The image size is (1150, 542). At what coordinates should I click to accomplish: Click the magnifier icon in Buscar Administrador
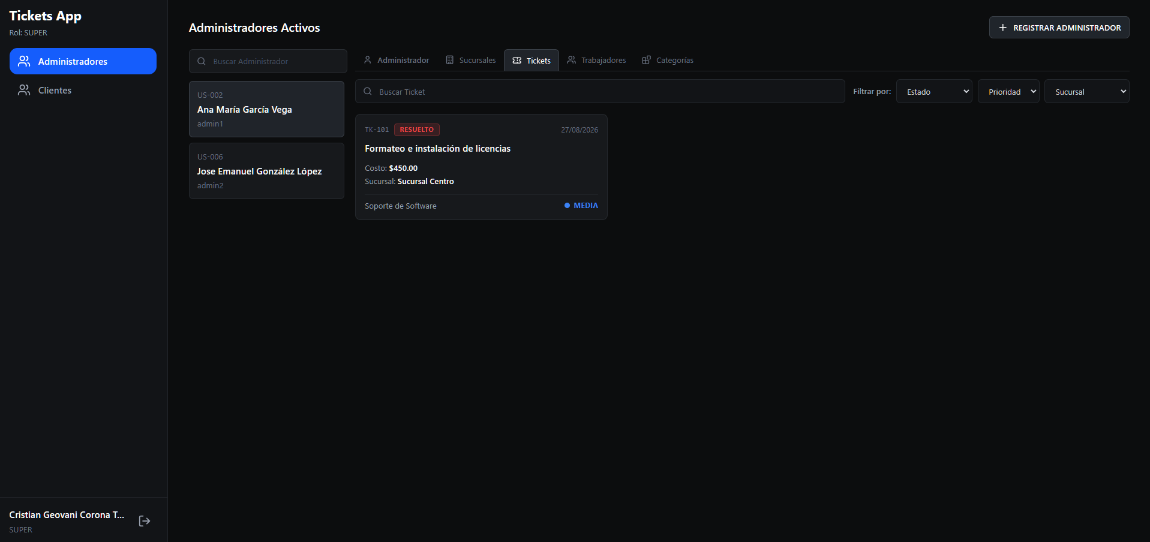[x=202, y=61]
